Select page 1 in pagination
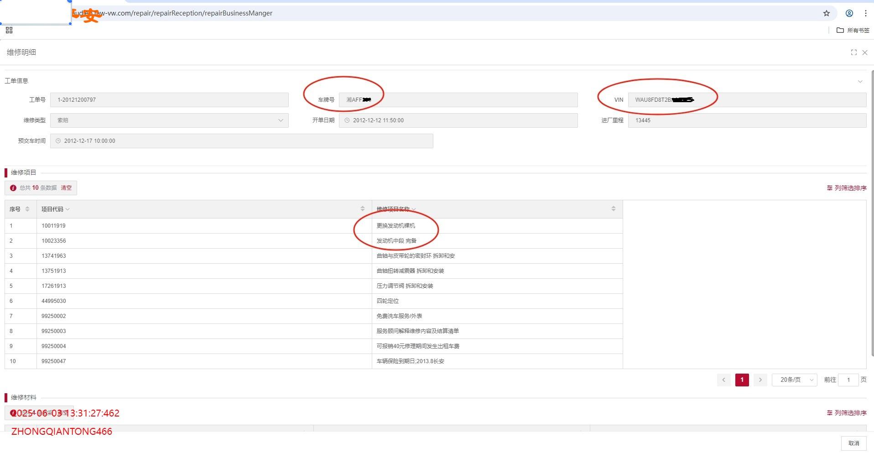This screenshot has height=453, width=874. click(742, 380)
